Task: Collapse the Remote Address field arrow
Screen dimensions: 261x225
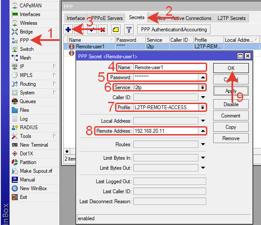Action: [x=202, y=131]
